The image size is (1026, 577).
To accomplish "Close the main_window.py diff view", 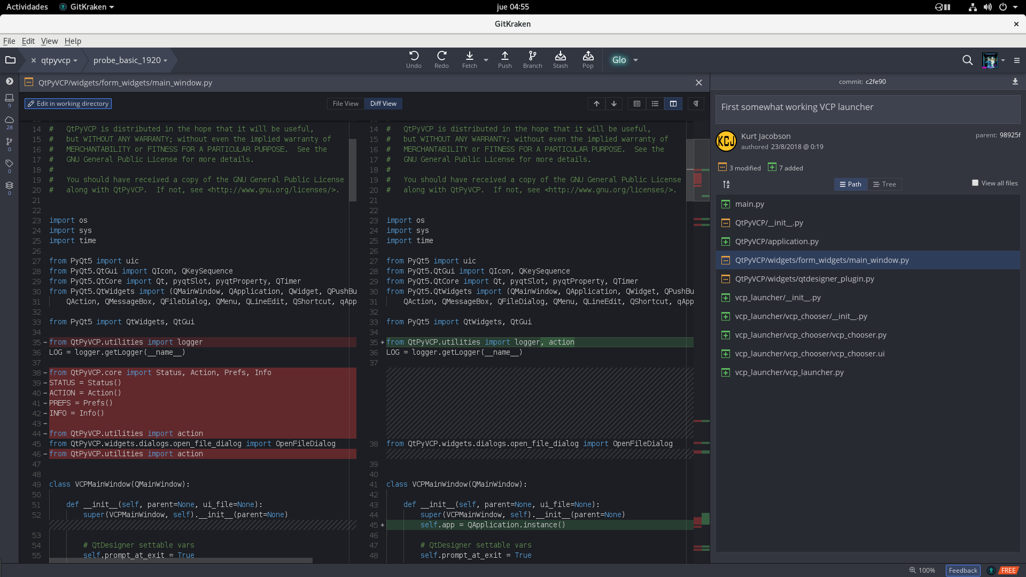I will coord(698,83).
